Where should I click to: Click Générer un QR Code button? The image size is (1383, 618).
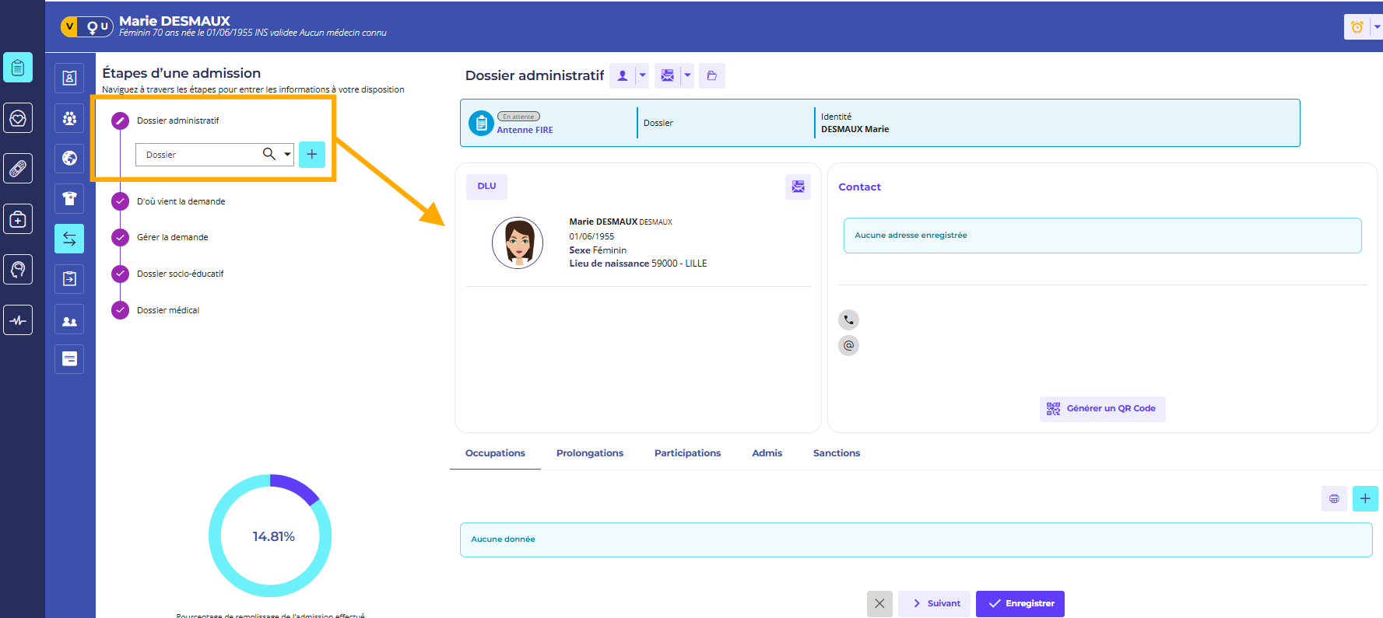1102,409
